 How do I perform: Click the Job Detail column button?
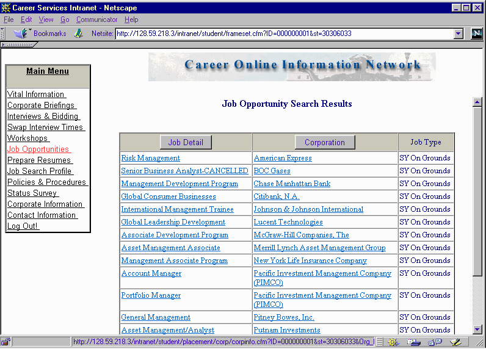click(186, 142)
